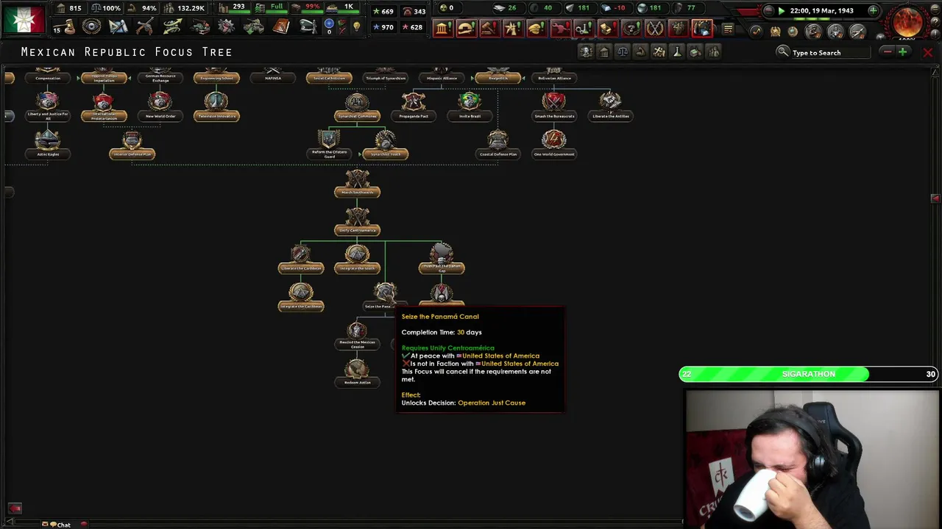This screenshot has width=942, height=529.
Task: Click the convoys count 1K
Action: pos(349,7)
